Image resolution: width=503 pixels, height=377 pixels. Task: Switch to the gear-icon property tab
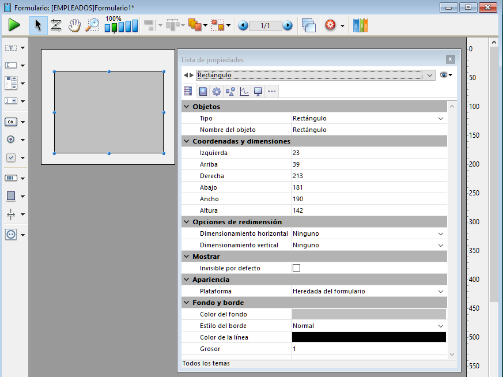[216, 91]
